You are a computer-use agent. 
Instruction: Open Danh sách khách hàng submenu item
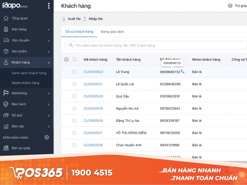29,73
